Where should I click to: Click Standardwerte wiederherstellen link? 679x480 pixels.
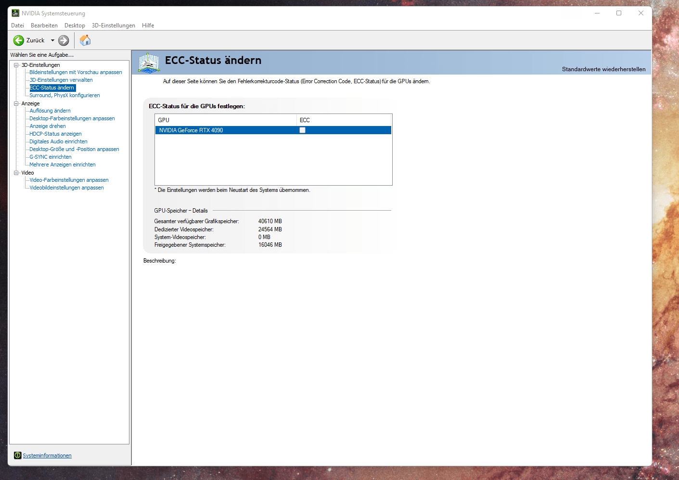tap(603, 69)
